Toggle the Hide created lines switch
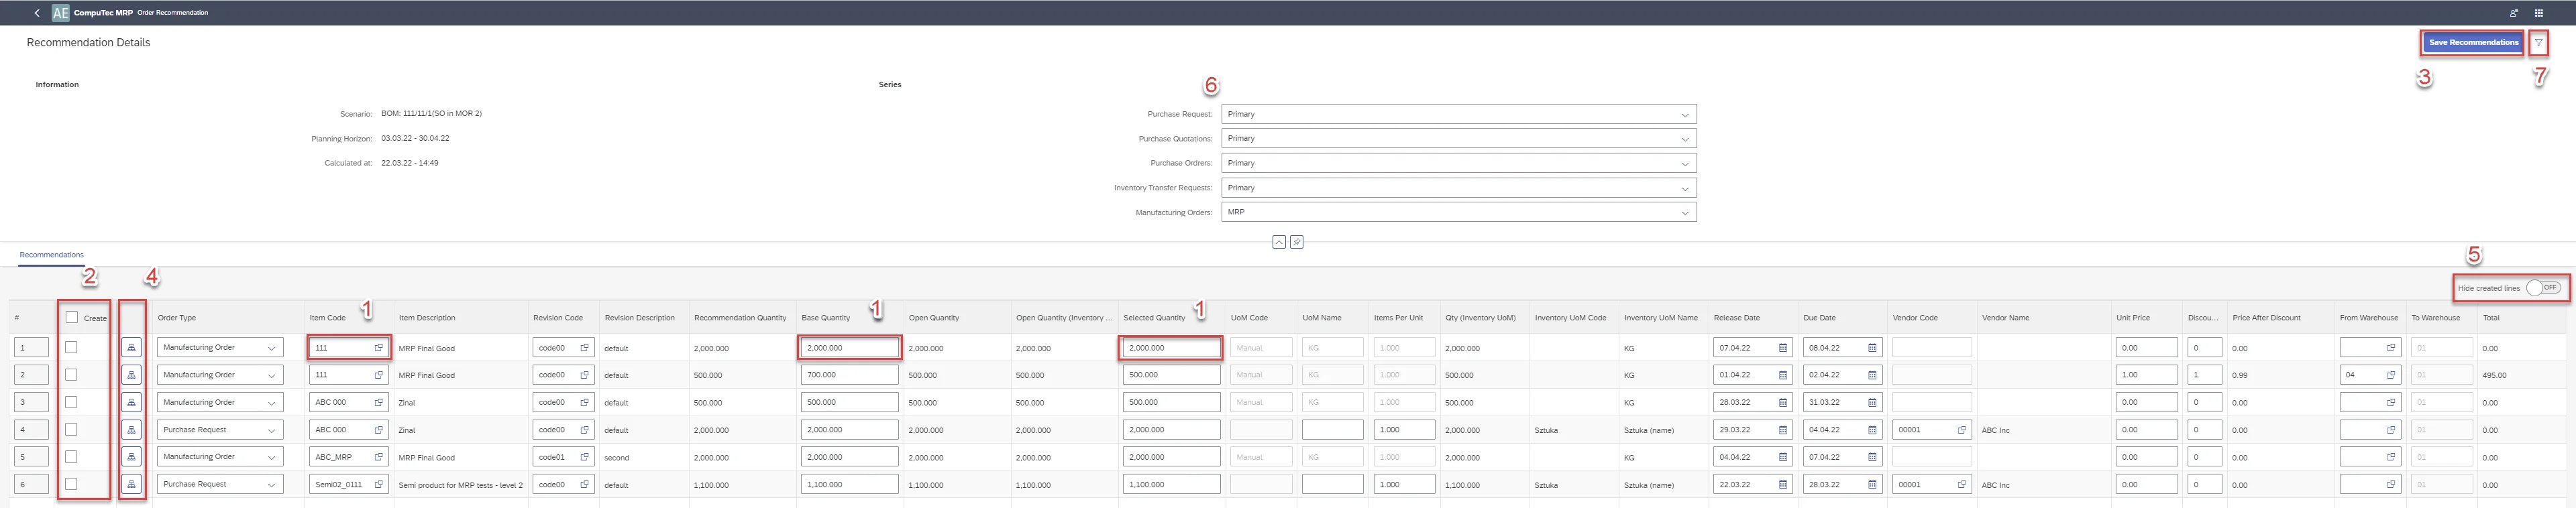The width and height of the screenshot is (2576, 508). [2542, 288]
